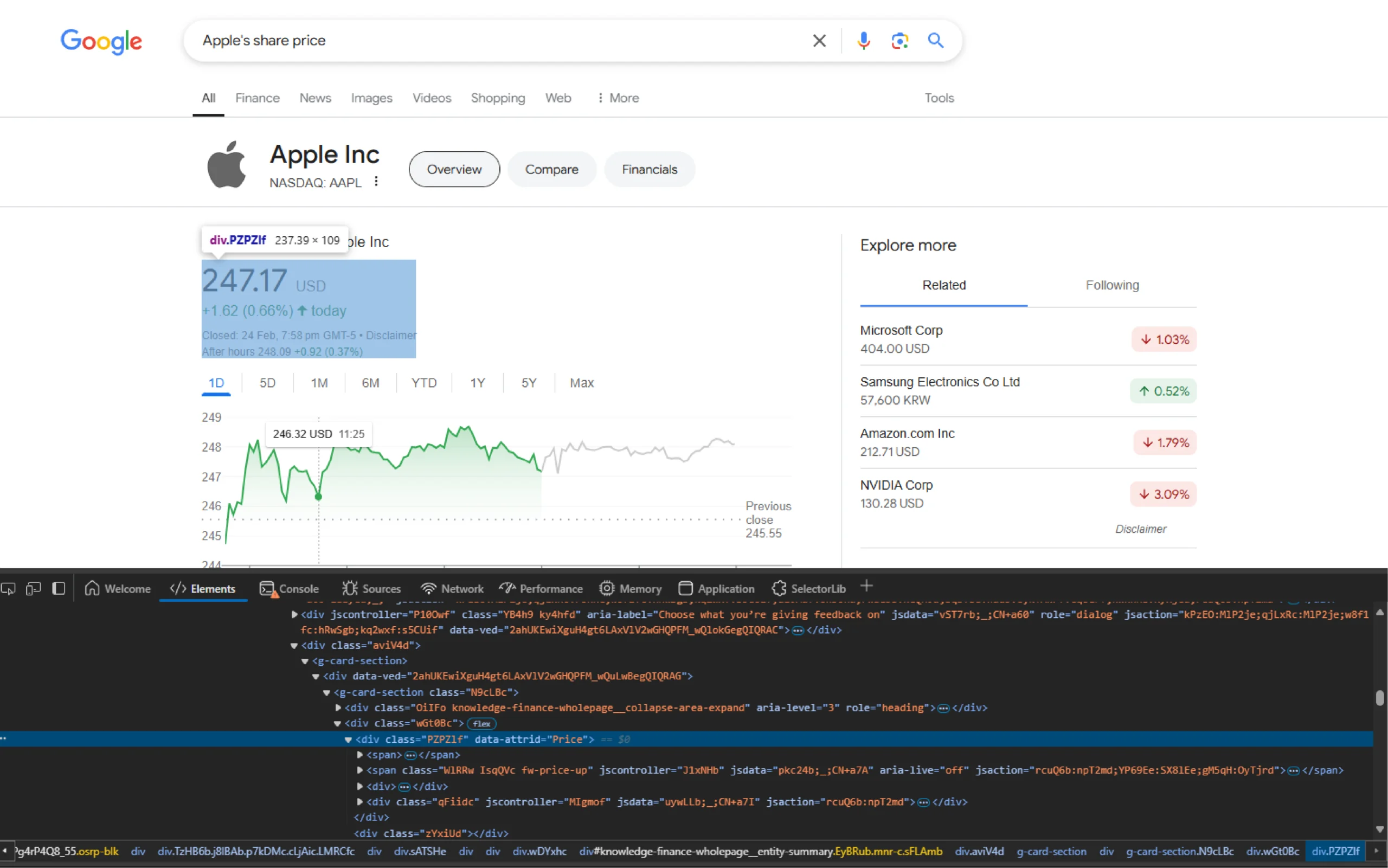Open the NVIDIA Corp stock row

click(1028, 494)
